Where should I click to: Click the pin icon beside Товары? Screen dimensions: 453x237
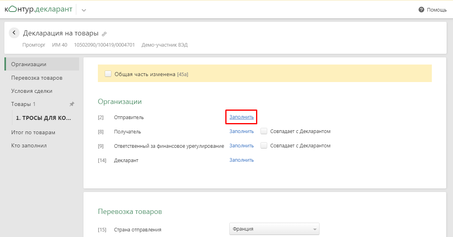pos(72,104)
